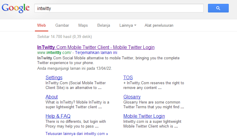Click the Sekitar 14.700 hasil result count
Screen dimensions: 237x140
pyautogui.click(x=65, y=37)
